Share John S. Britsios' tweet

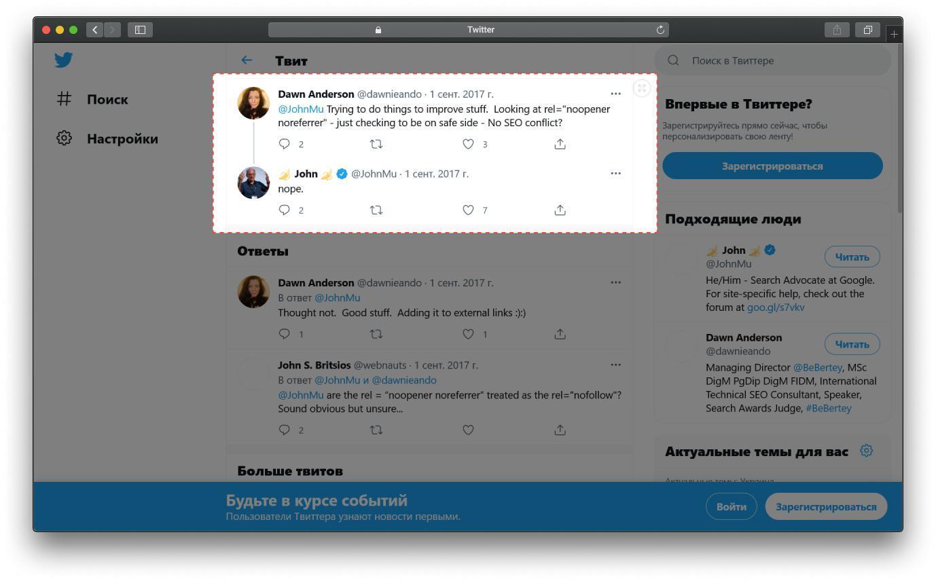tap(560, 430)
